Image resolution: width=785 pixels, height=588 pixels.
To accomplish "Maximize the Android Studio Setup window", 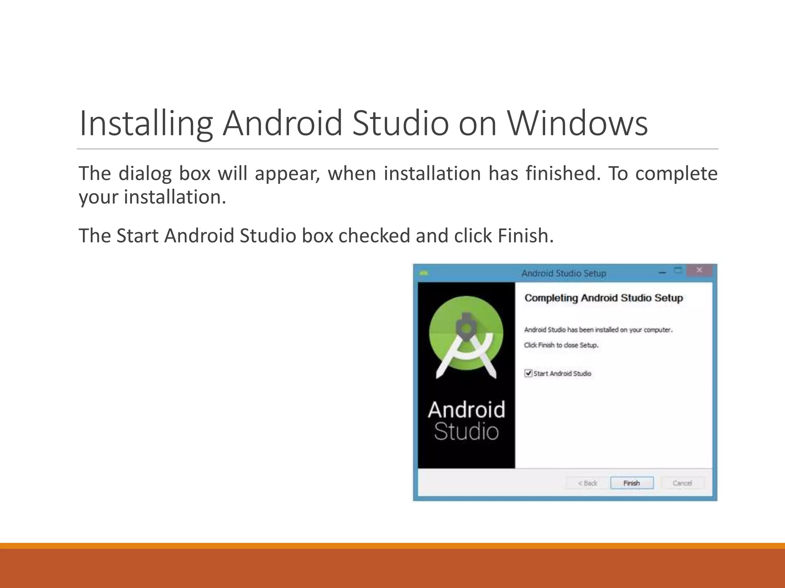I will [678, 271].
